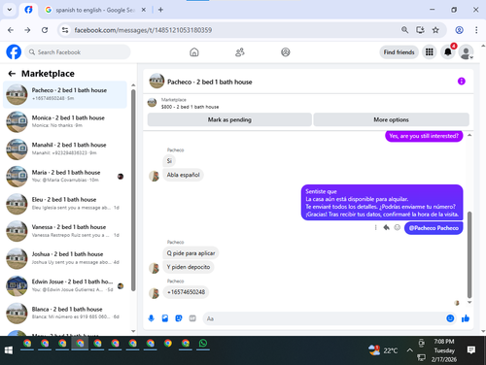
Task: Open the Windows notification center
Action: 471,350
